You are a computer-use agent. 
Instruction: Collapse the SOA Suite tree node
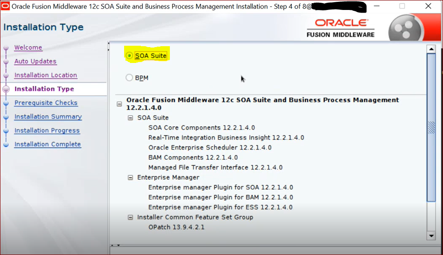click(x=130, y=118)
